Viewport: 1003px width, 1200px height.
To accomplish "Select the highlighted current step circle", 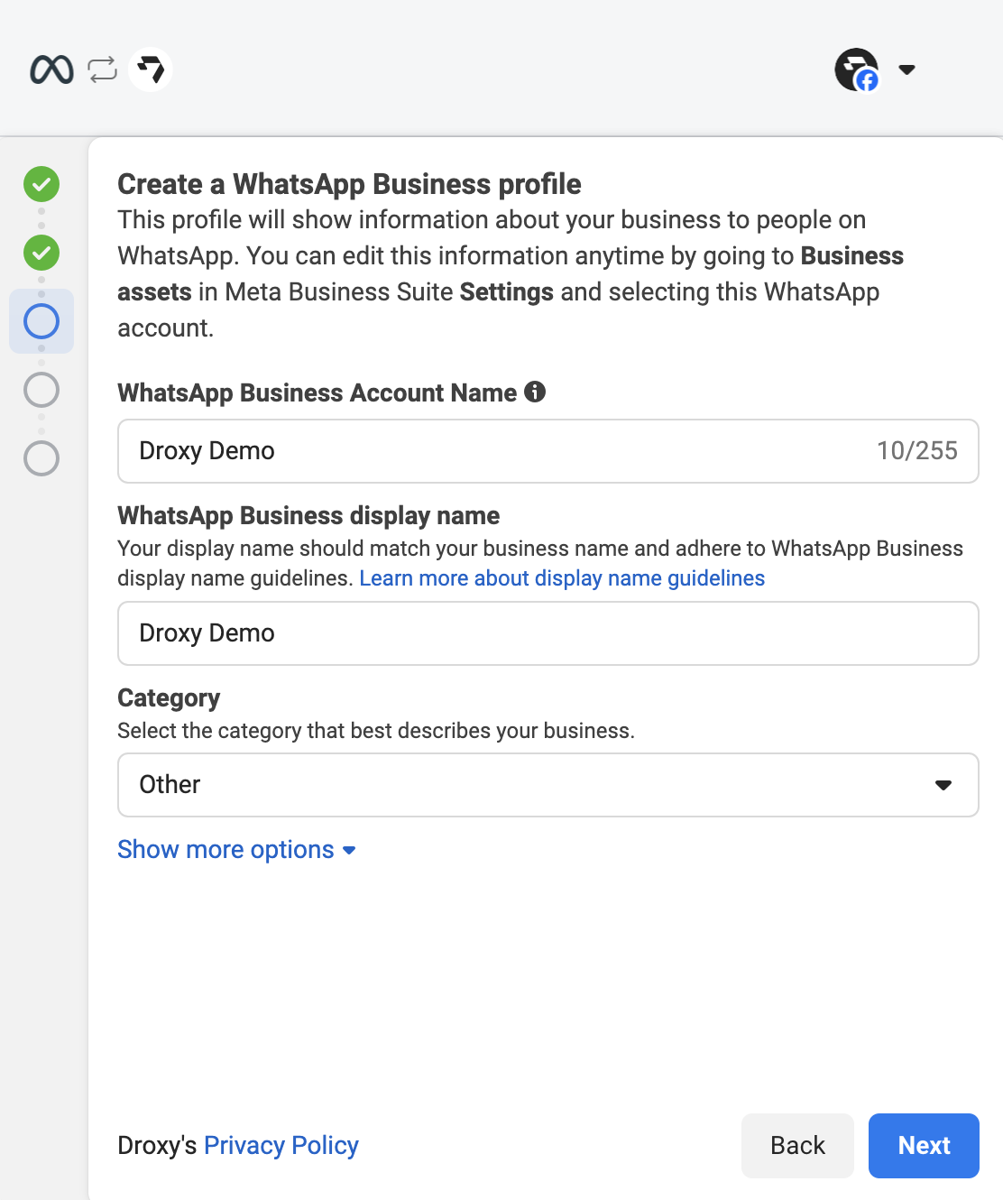I will [41, 321].
